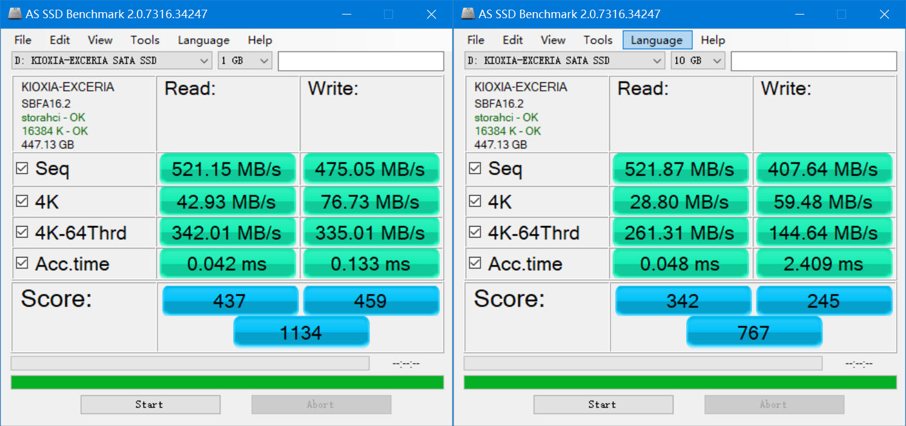Click the 59.48 MB/s 4K write result

coord(824,201)
